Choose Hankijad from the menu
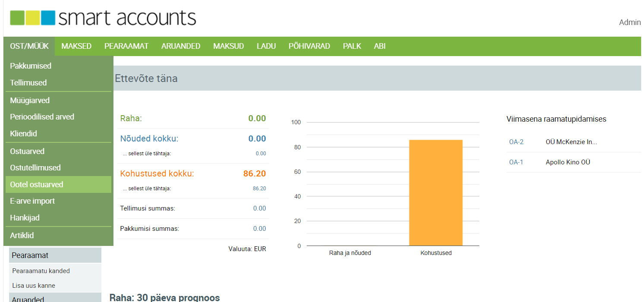642x302 pixels. click(x=58, y=218)
